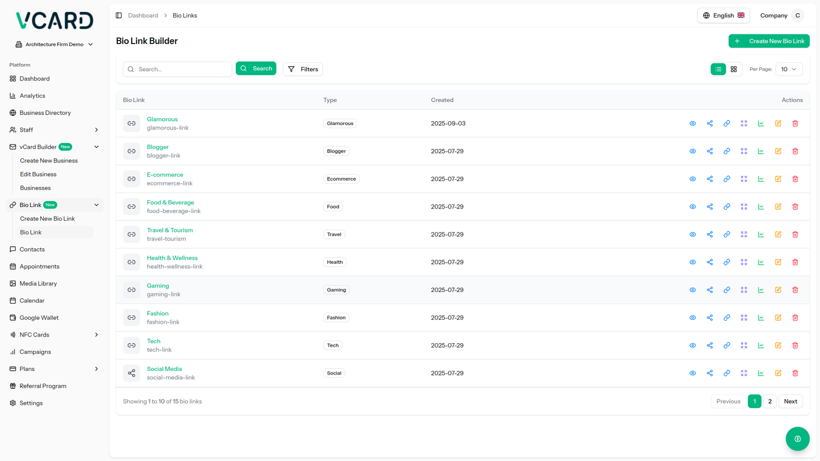Viewport: 820px width, 461px height.
Task: Switch to grid view layout
Action: [733, 69]
